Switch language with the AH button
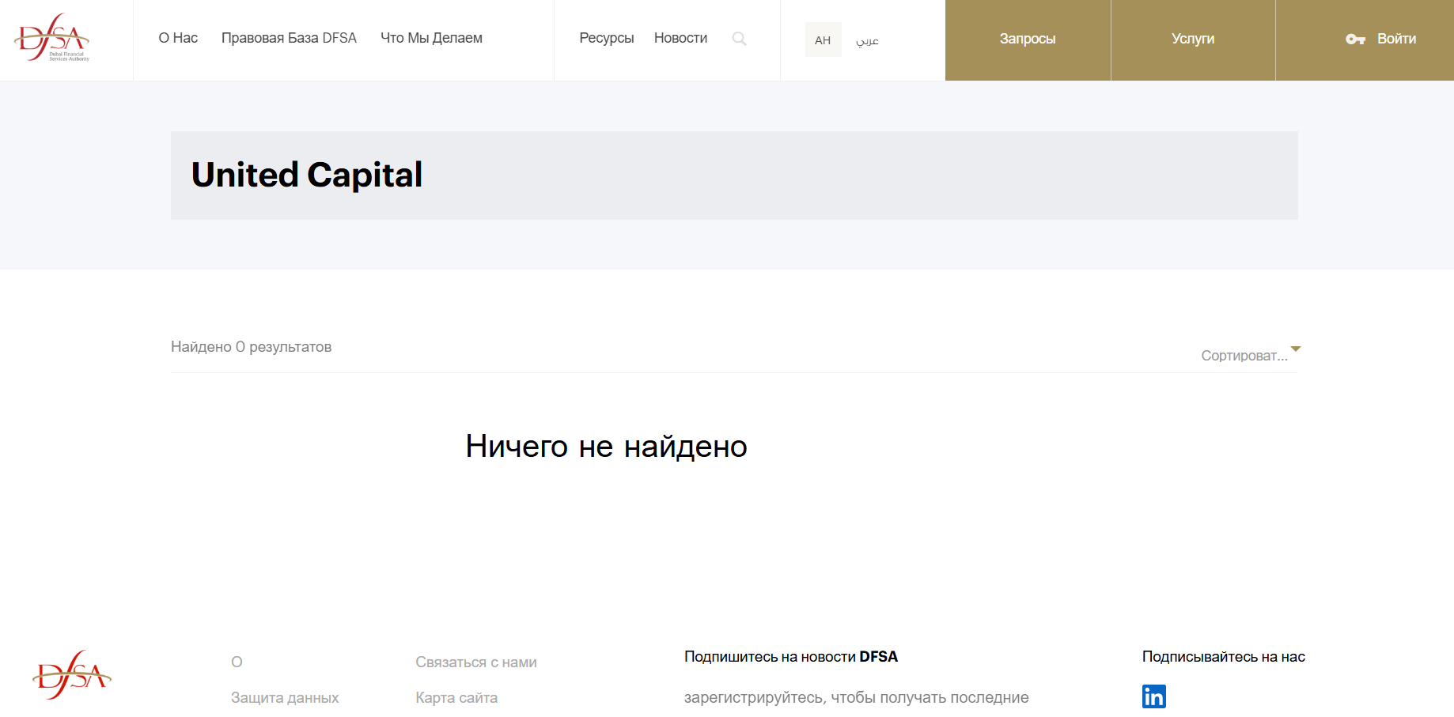Image resolution: width=1454 pixels, height=717 pixels. (823, 40)
